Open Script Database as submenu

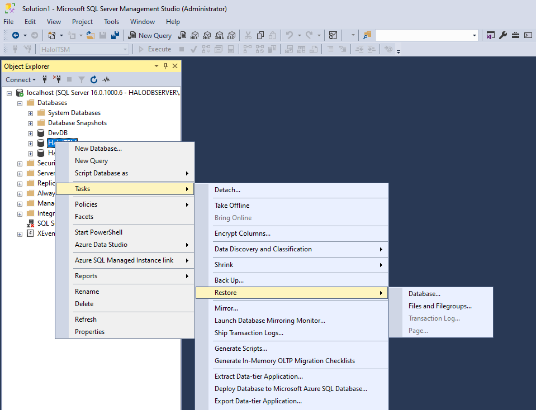pos(125,173)
